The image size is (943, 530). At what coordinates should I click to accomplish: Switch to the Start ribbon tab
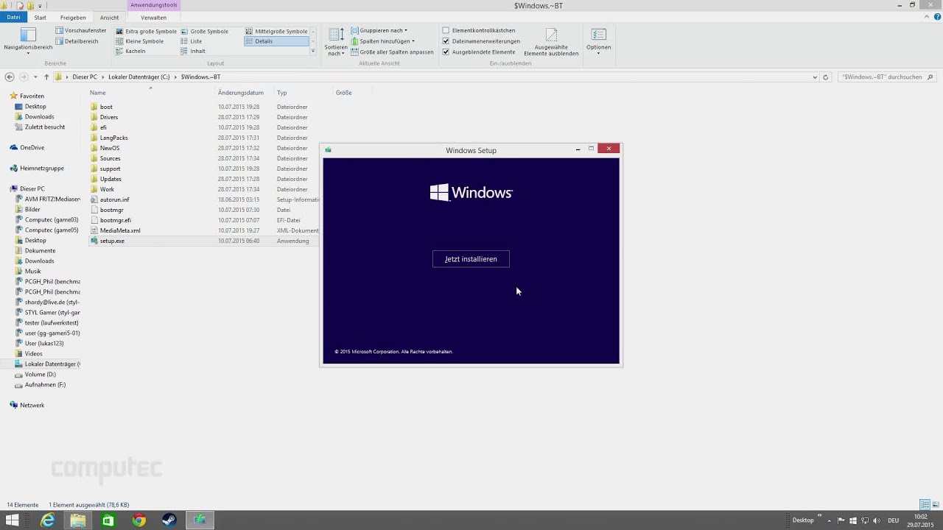[40, 17]
